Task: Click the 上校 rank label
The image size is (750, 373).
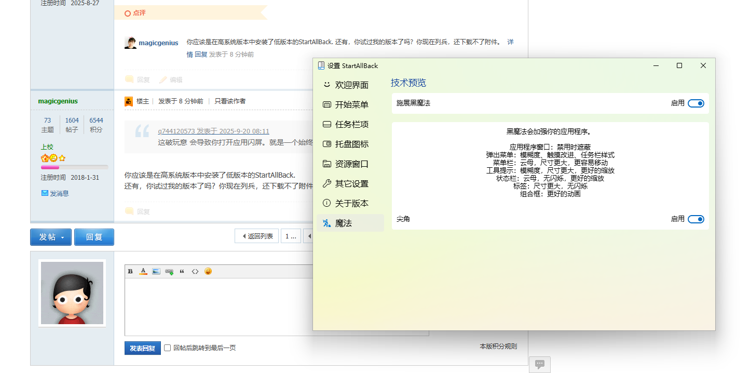Action: click(x=47, y=147)
